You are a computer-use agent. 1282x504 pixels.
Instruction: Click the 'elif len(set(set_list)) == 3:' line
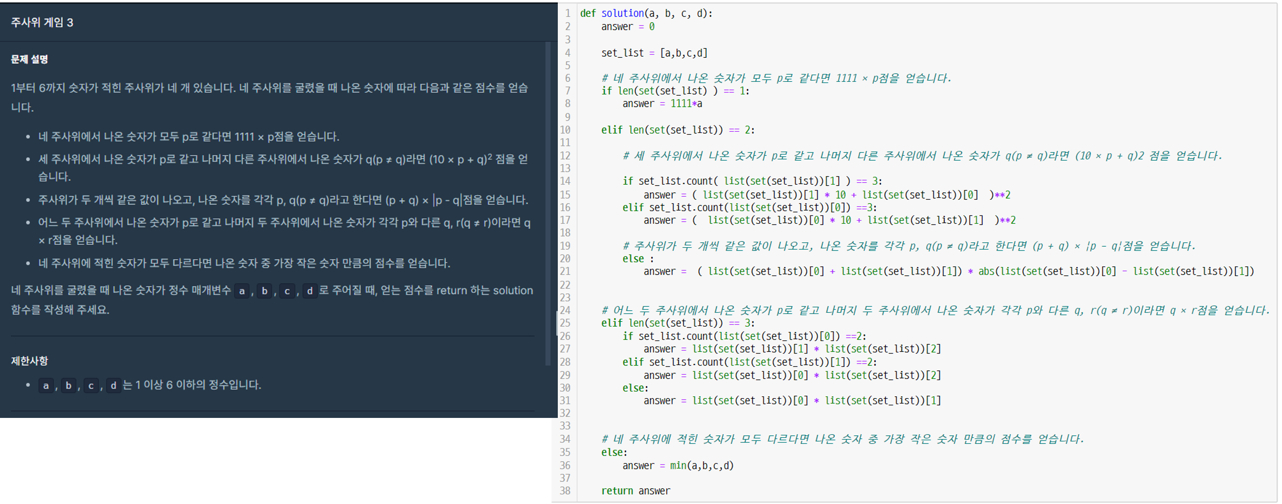678,323
